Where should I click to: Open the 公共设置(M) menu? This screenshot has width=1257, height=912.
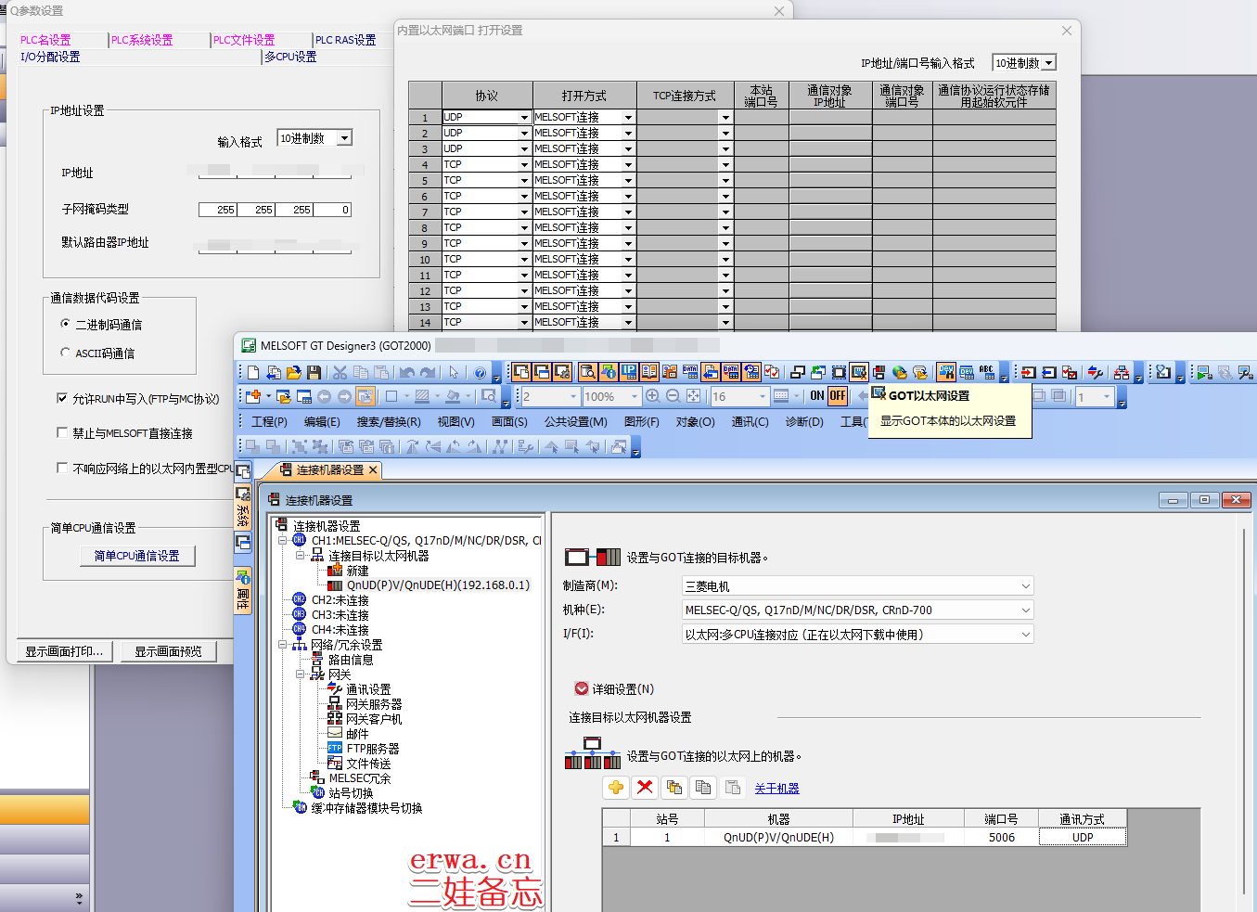click(576, 421)
